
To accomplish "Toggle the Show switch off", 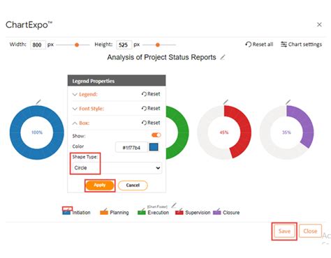I will pyautogui.click(x=156, y=135).
